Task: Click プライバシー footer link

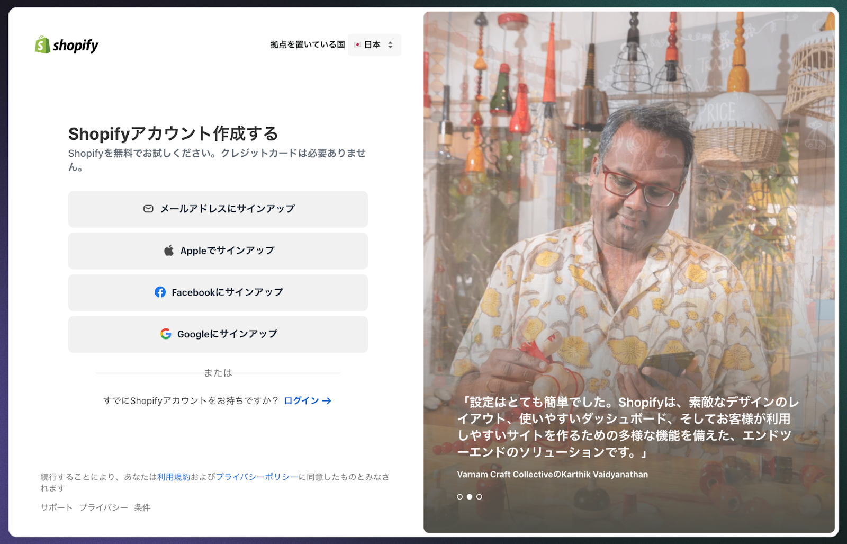Action: pos(104,507)
